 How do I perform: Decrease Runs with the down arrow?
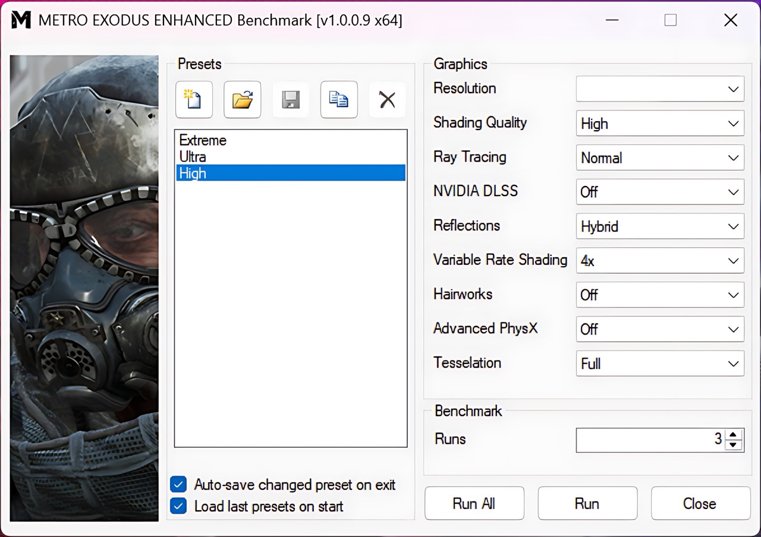[734, 445]
